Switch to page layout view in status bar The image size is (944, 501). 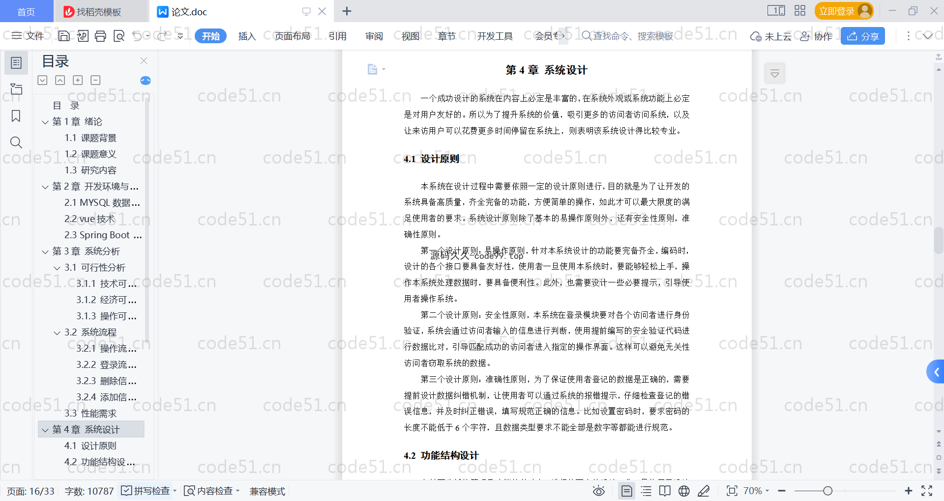click(627, 491)
